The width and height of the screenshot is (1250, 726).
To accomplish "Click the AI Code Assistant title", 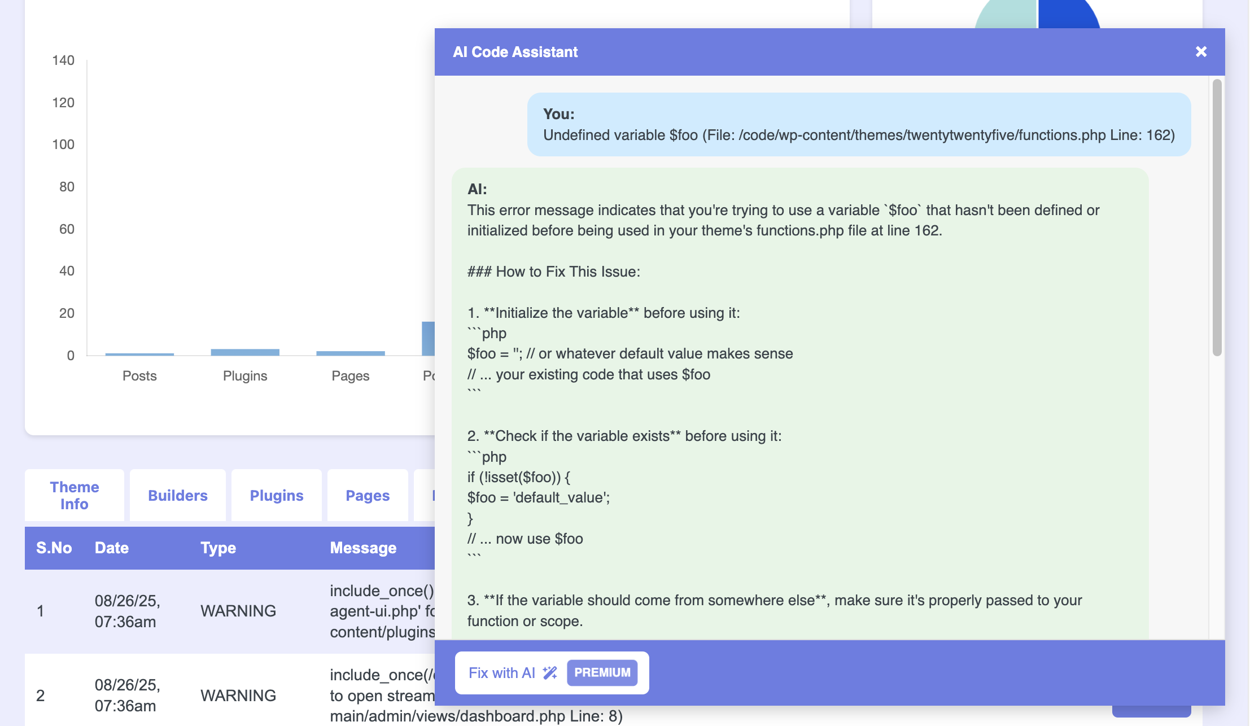I will [515, 52].
